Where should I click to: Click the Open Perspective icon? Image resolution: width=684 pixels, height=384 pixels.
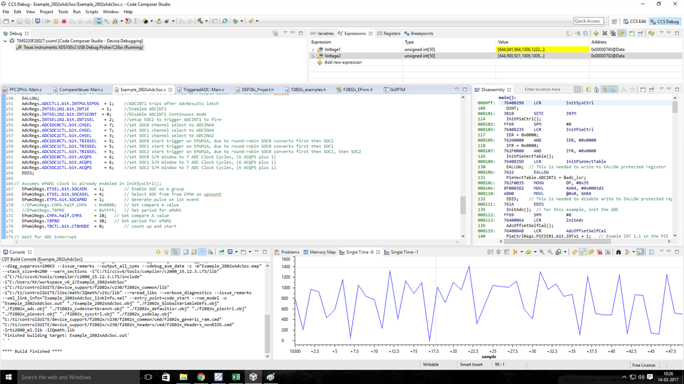(614, 21)
